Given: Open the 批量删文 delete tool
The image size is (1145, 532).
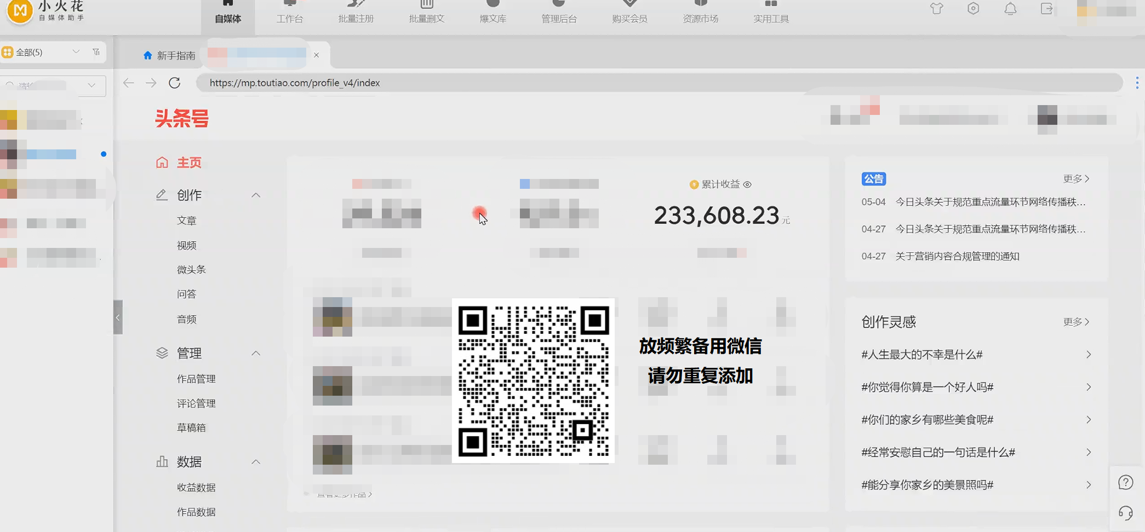Looking at the screenshot, I should point(426,12).
